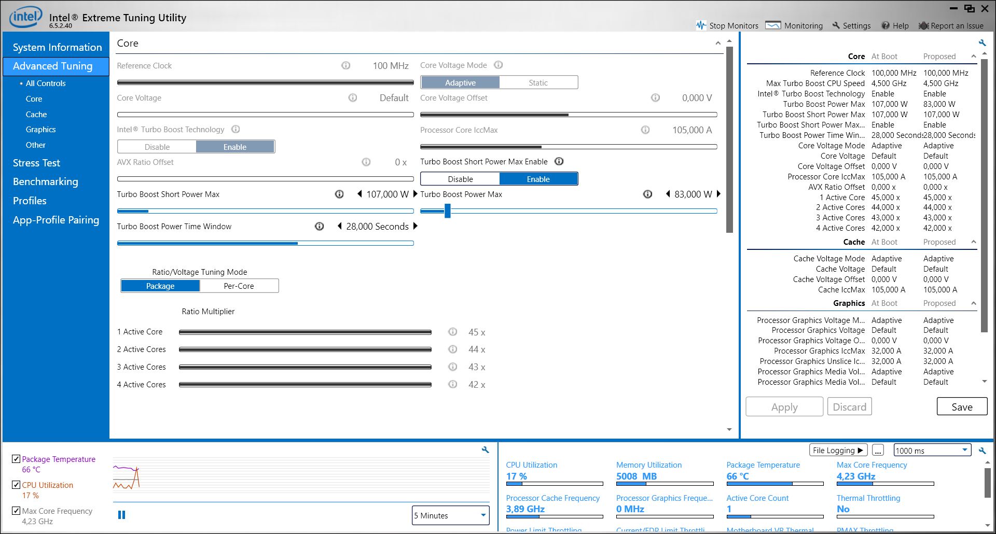The width and height of the screenshot is (996, 534).
Task: Open wrench settings for the monitoring graph
Action: pos(486,450)
